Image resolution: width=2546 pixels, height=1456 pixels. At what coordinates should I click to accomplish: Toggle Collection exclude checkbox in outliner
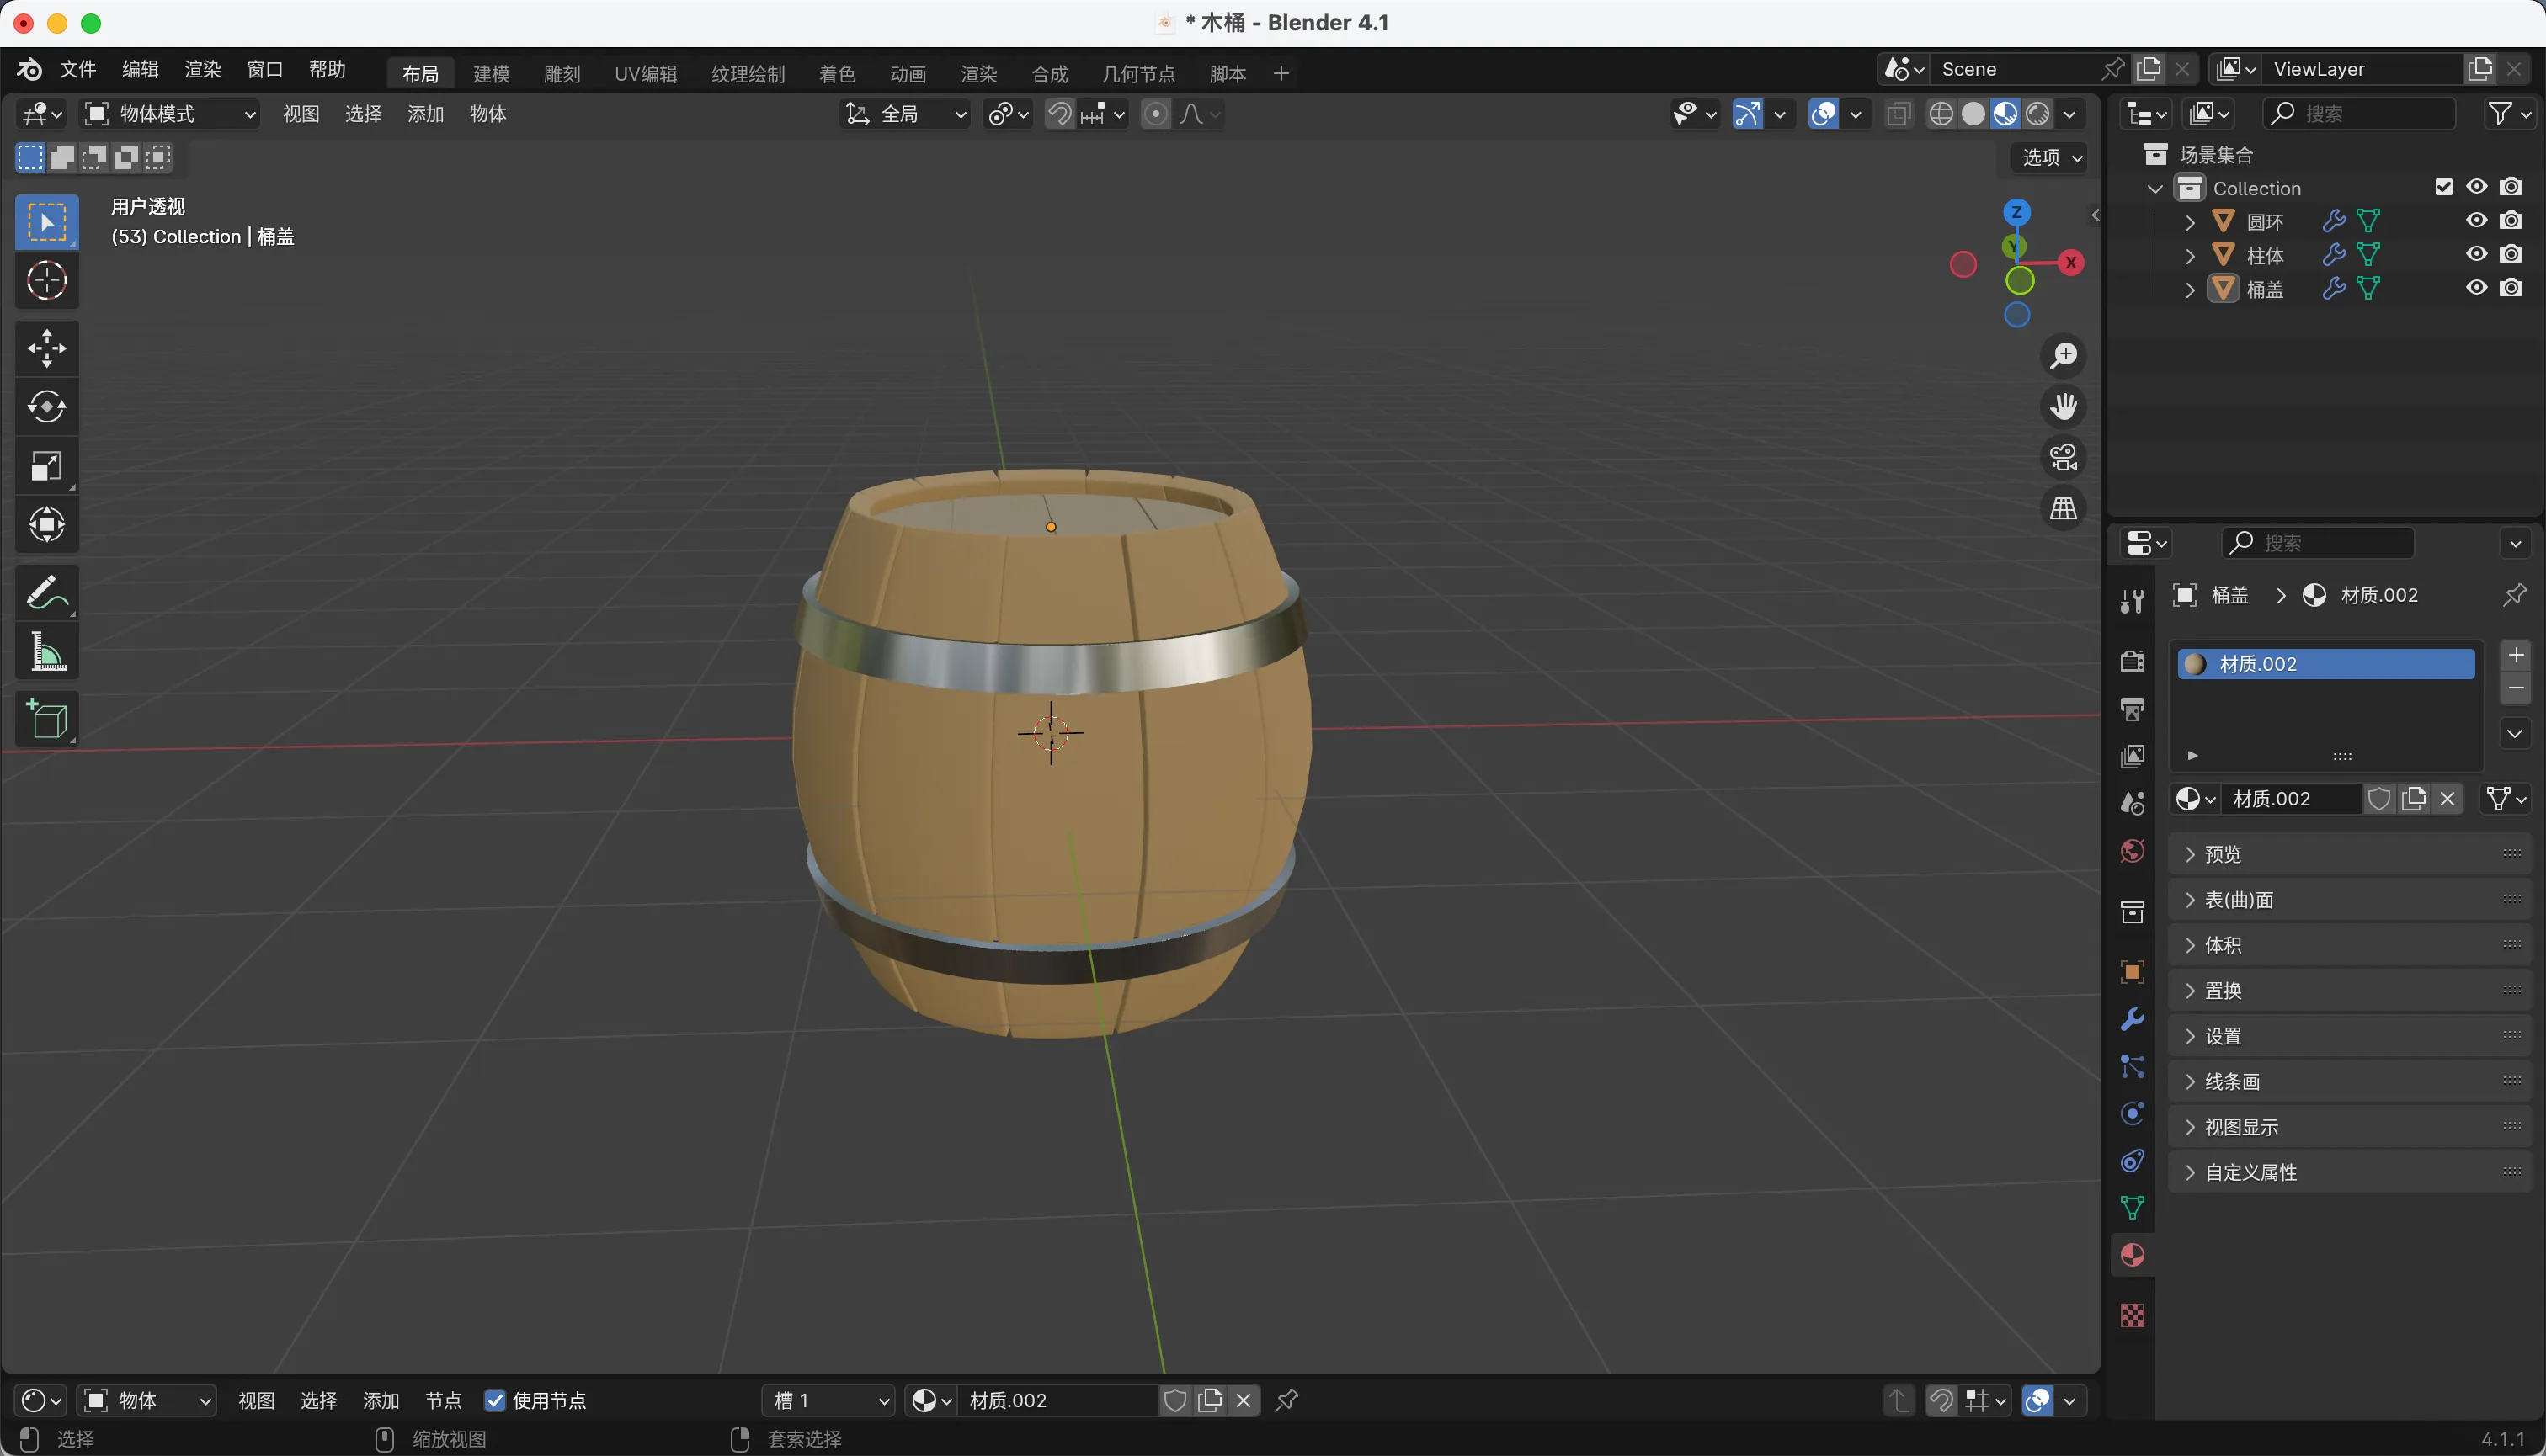[2444, 187]
